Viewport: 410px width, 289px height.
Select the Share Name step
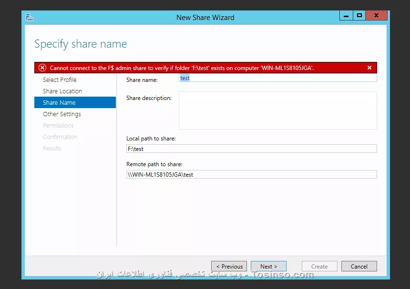75,102
